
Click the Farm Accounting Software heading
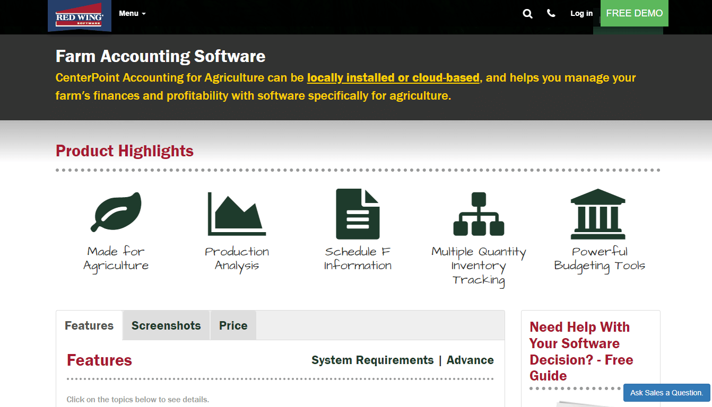pos(161,56)
